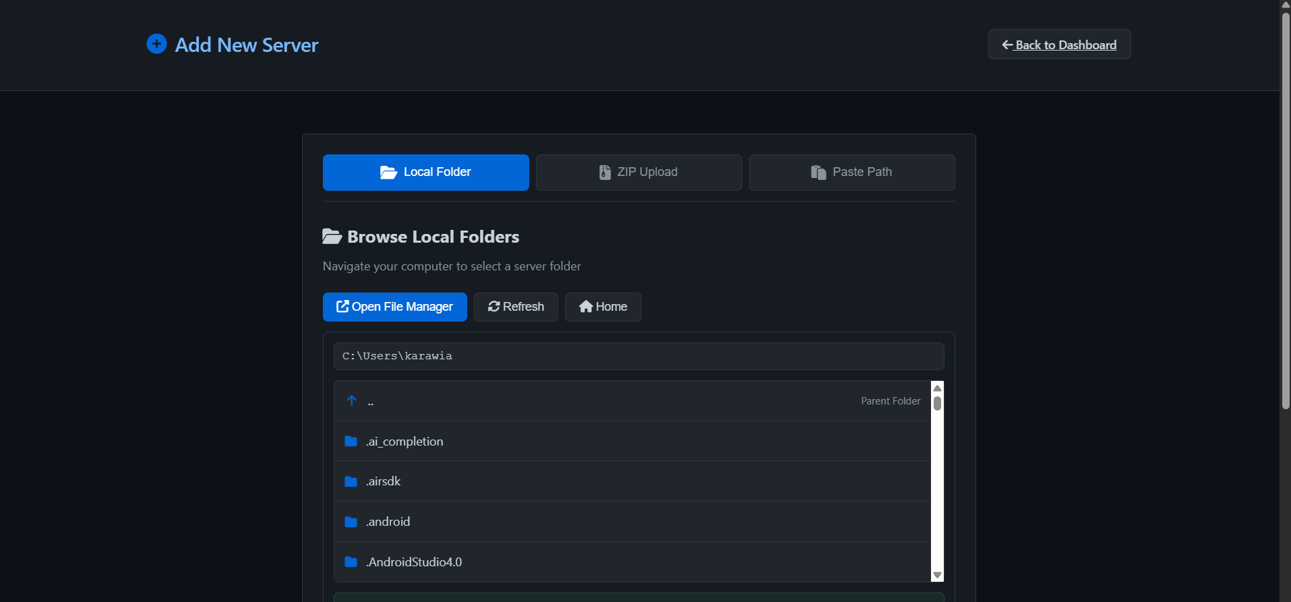Open the .android folder
Screen dimensions: 1291x602
pyautogui.click(x=632, y=522)
